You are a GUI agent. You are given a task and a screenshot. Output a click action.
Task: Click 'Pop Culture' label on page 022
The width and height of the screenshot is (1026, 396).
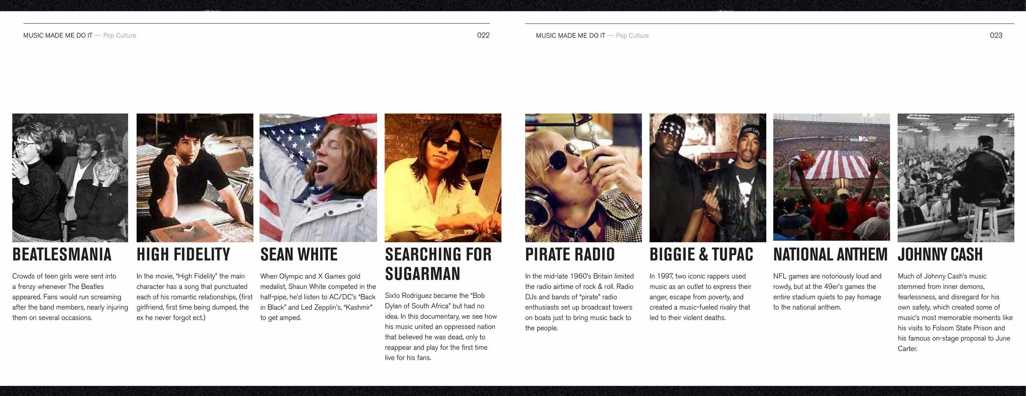[x=119, y=36]
